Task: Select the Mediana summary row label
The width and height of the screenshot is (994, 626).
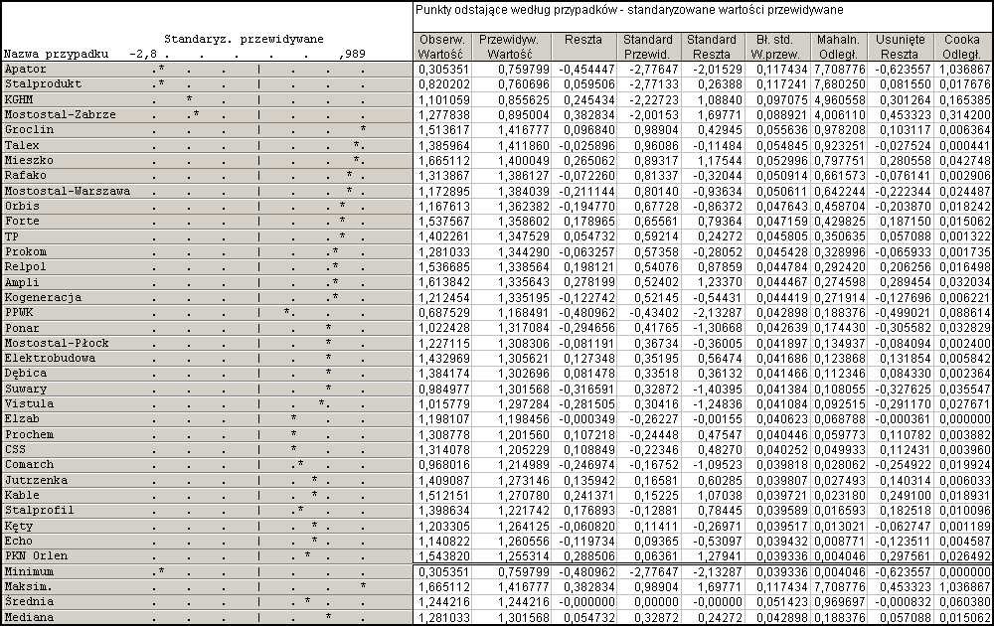Action: point(29,618)
